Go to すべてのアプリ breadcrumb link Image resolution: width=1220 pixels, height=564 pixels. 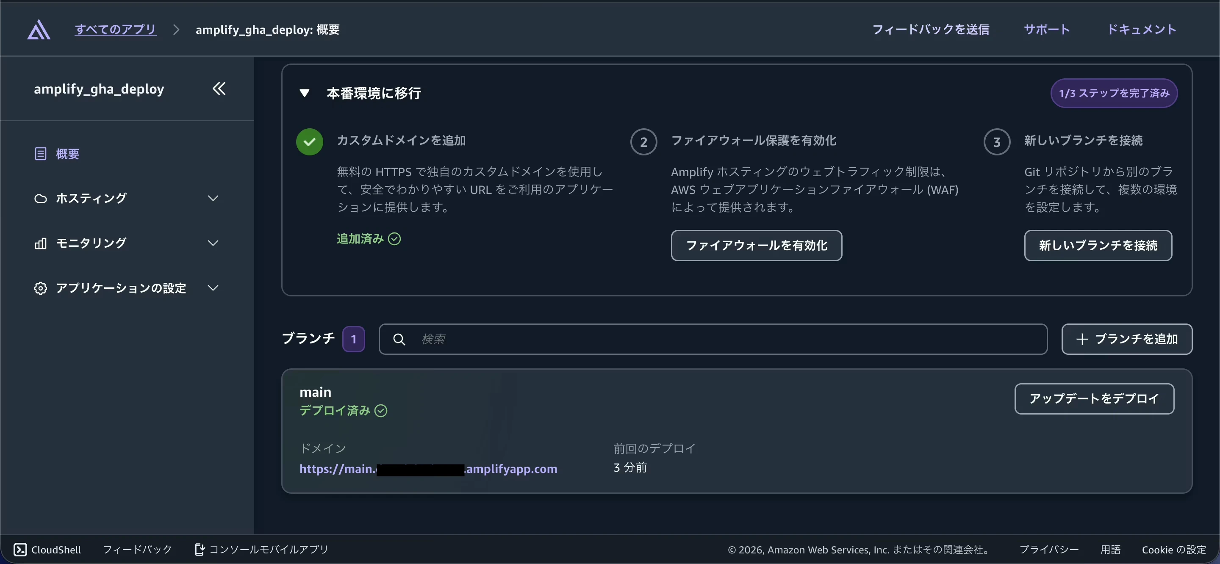point(116,29)
